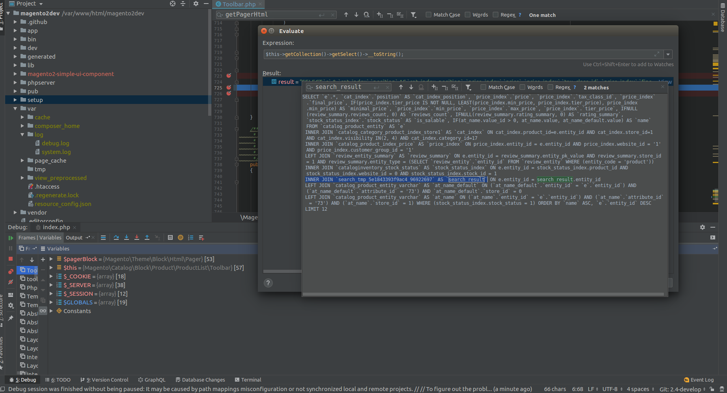
Task: Next search_result match arrow in result popup
Action: 411,87
